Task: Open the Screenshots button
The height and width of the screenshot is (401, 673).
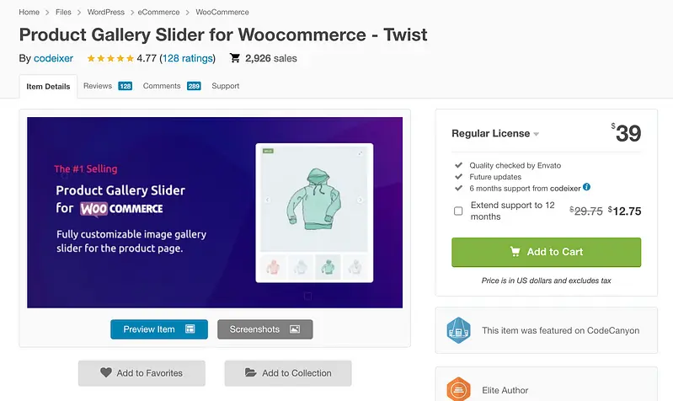Action: point(264,329)
